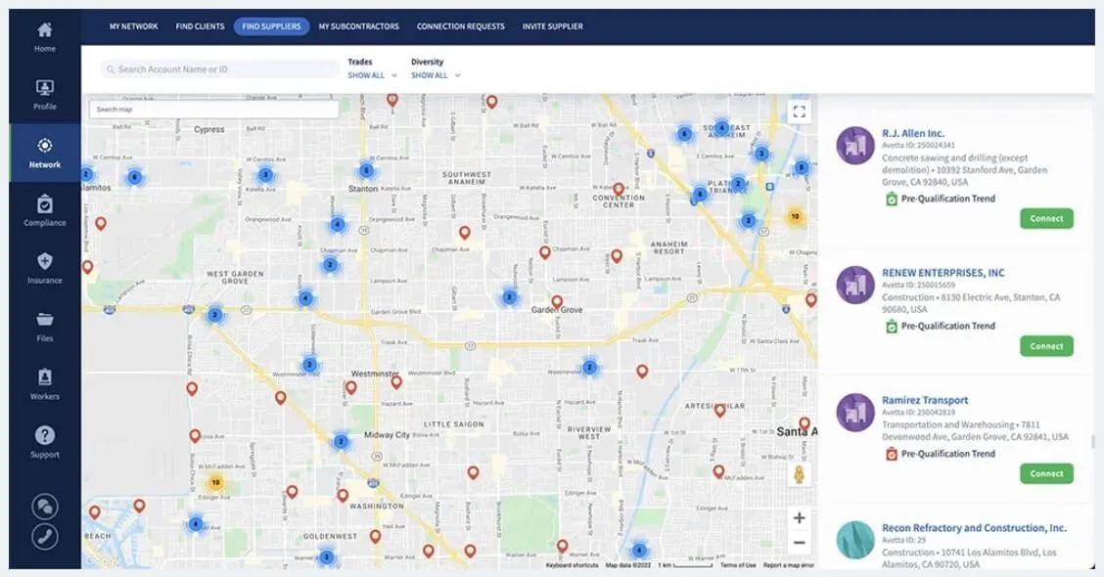
Task: Connect with R.J. Allen Inc.
Action: click(1046, 218)
